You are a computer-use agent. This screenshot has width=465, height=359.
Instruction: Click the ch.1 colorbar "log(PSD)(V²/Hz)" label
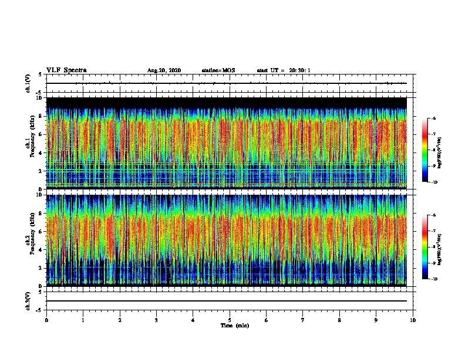[x=440, y=153]
